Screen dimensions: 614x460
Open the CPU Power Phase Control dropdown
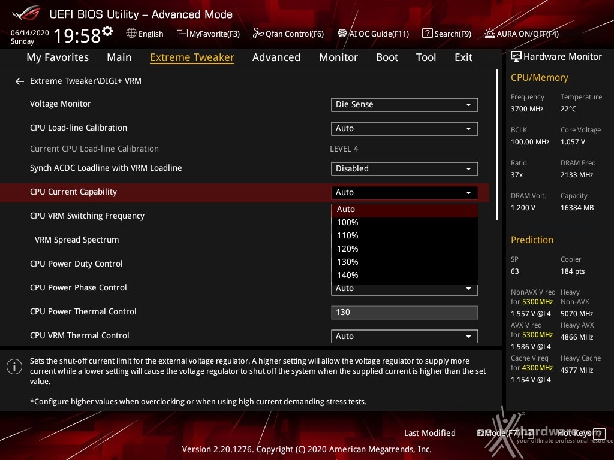(x=405, y=290)
